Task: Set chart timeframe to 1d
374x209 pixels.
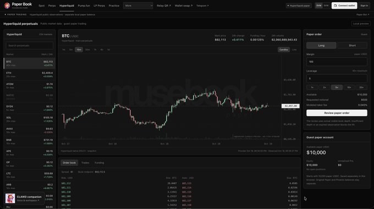Action: (x=108, y=50)
